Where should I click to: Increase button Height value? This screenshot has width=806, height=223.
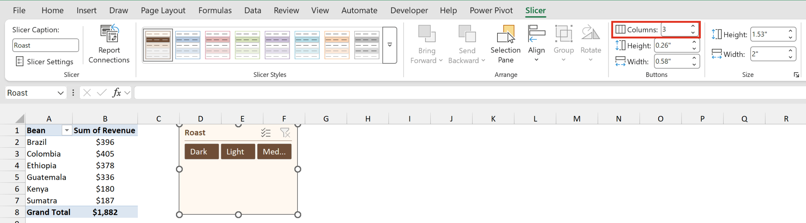694,42
